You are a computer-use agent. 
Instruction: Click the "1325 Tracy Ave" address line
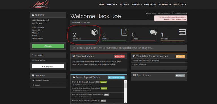tap(38, 27)
